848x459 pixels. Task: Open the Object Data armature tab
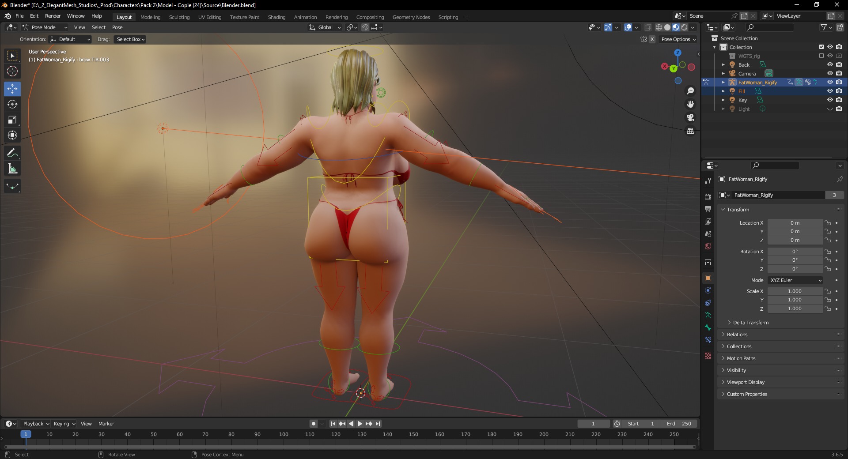point(708,315)
